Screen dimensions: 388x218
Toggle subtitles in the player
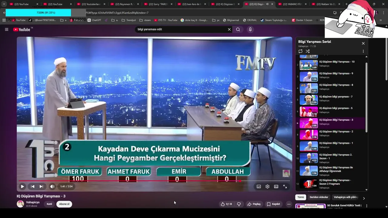tap(259, 187)
